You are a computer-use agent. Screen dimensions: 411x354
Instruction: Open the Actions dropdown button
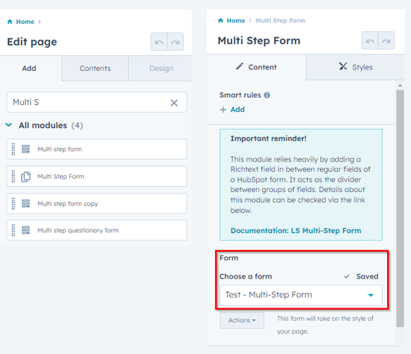tap(242, 320)
